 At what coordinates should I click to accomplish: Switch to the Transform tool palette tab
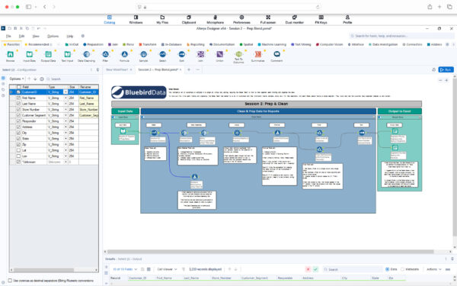coord(148,44)
